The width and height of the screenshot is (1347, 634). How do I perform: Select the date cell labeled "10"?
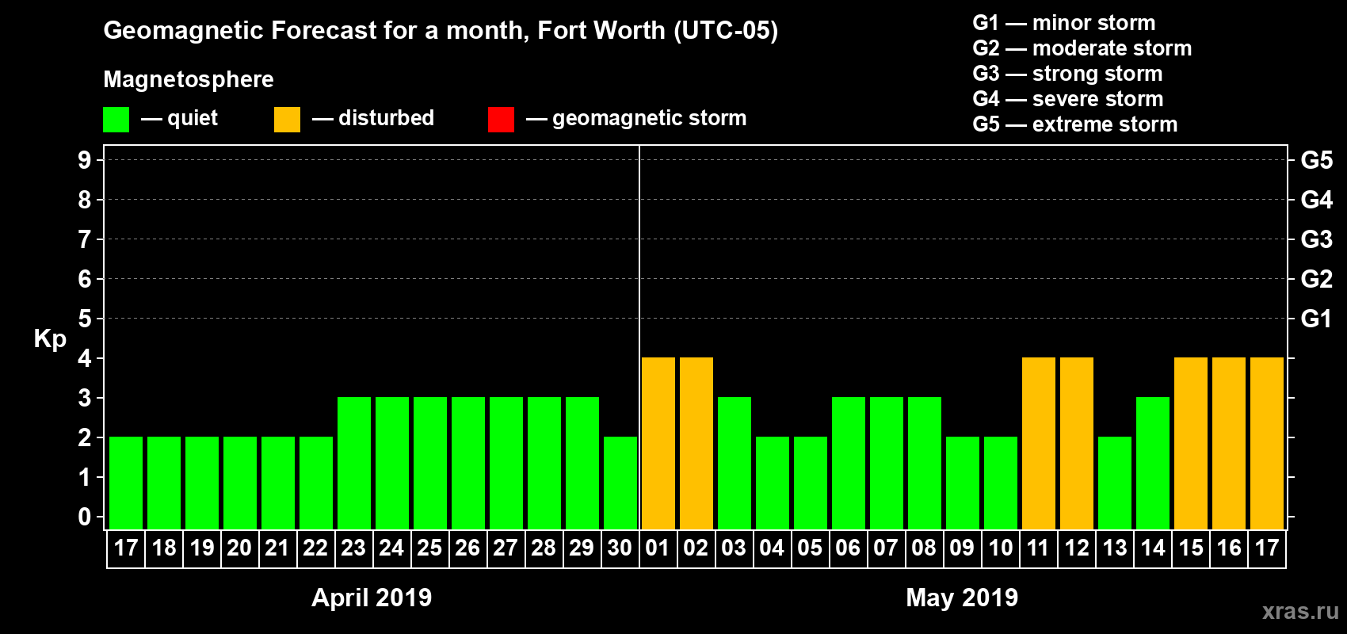1001,548
